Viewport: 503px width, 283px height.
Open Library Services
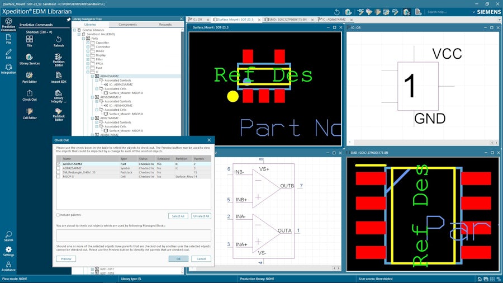click(30, 59)
